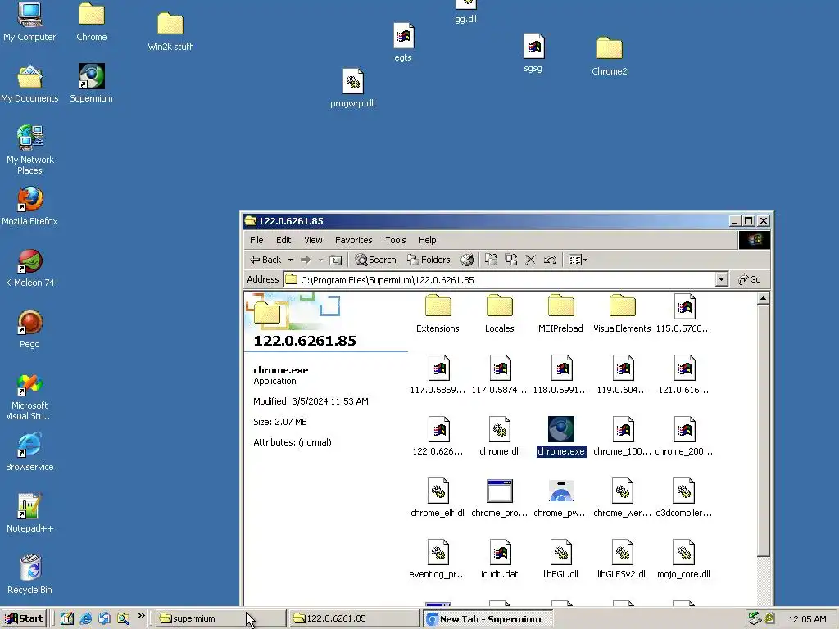Screen dimensions: 839x629
Task: Select the Win2k stuff desktop folder
Action: tap(170, 32)
